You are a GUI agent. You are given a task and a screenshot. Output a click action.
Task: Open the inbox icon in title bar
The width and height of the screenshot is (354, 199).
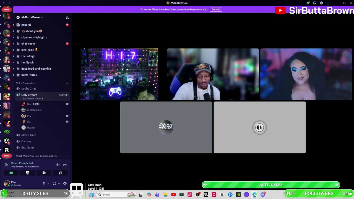click(315, 3)
